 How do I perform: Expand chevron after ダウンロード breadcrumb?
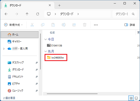[x=78, y=14]
